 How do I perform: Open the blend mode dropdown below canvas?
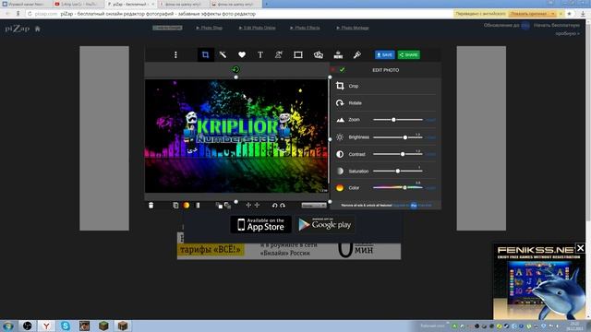pos(314,205)
